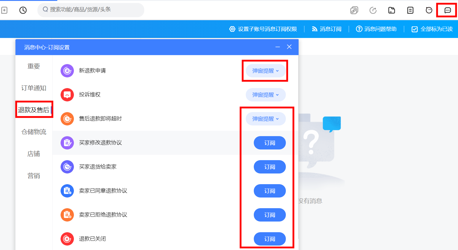
Task: Click the 买家退货给卖家 icon
Action: (x=67, y=167)
